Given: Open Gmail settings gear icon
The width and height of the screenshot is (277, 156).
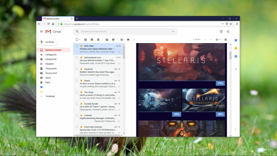Looking at the screenshot, I should coord(225,40).
